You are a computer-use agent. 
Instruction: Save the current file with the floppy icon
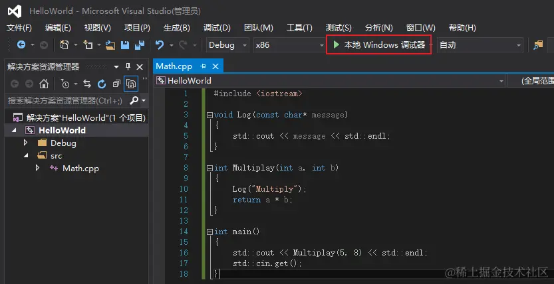pos(125,45)
